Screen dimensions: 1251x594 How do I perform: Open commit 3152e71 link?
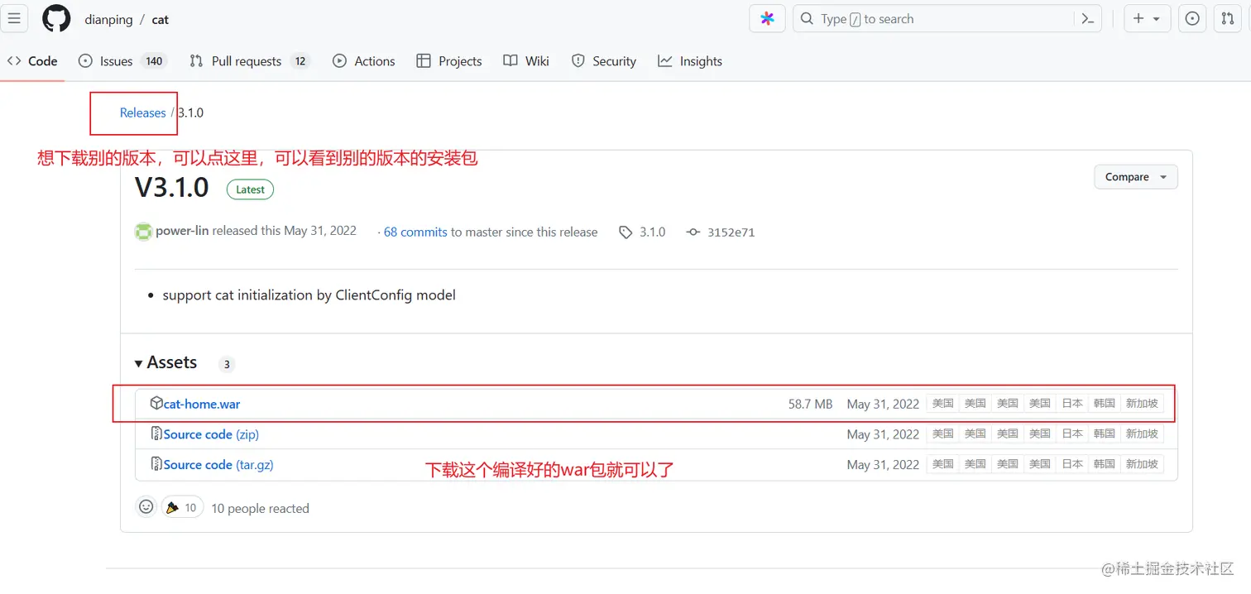pyautogui.click(x=731, y=232)
